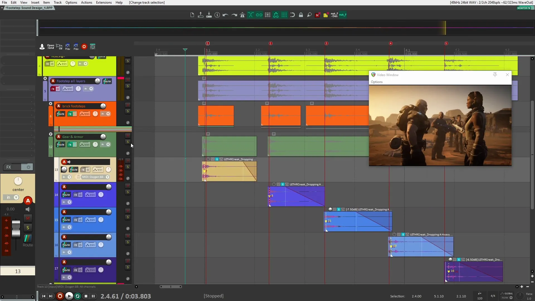Click the nvk_F-Des toolbar button
This screenshot has width=535, height=301.
pyautogui.click(x=334, y=15)
